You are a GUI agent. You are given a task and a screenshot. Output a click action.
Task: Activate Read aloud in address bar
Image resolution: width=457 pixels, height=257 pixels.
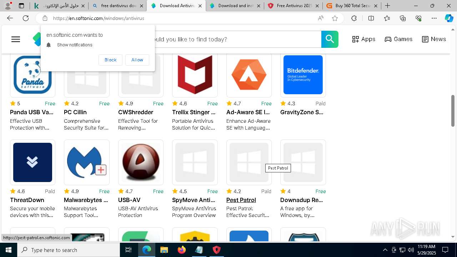pos(321,18)
